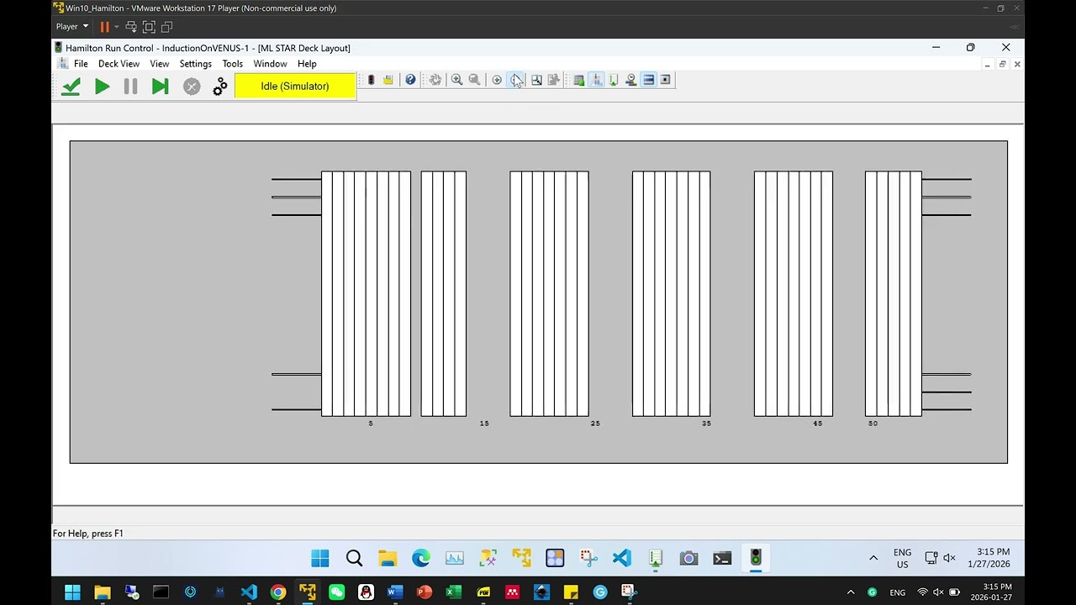Show hidden icons in the guest tray
1076x605 pixels.
(x=873, y=558)
